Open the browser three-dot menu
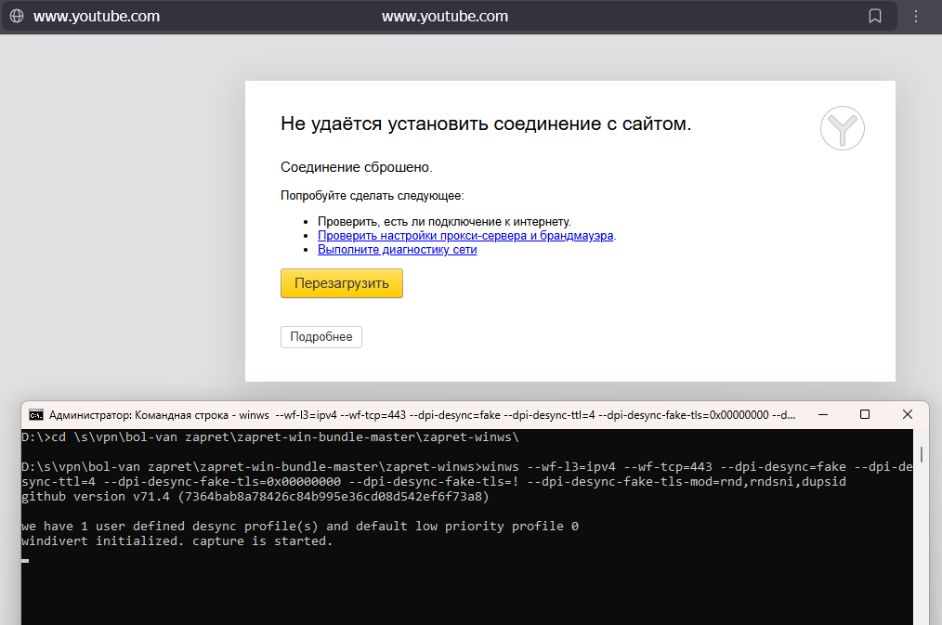The height and width of the screenshot is (625, 942). click(x=916, y=16)
